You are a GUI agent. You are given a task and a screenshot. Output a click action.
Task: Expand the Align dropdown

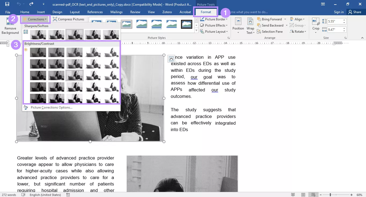(298, 19)
